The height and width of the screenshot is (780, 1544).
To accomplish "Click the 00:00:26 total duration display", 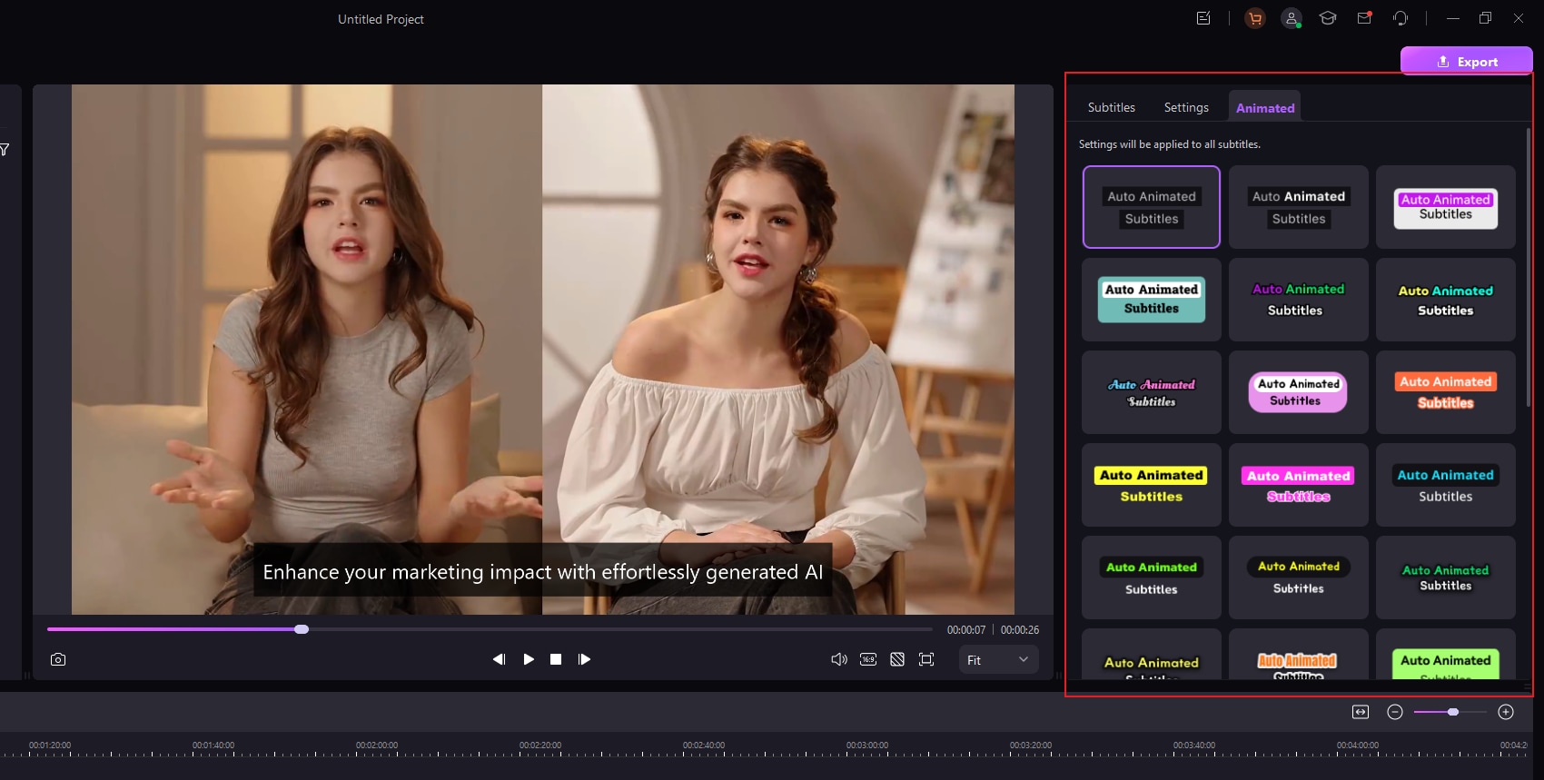I will 1020,629.
